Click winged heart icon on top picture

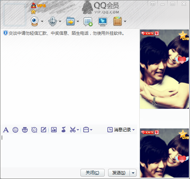182,60
